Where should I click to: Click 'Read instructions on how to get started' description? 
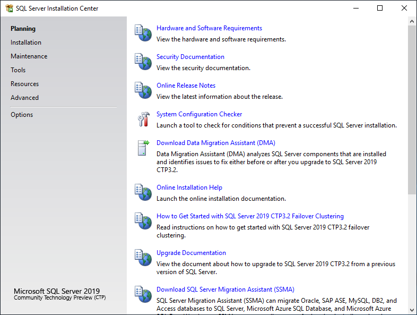click(263, 232)
